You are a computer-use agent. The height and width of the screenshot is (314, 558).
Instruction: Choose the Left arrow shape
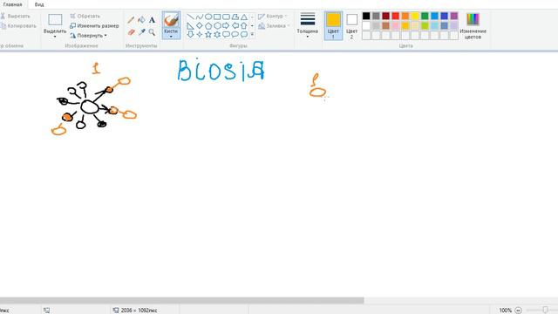click(235, 25)
